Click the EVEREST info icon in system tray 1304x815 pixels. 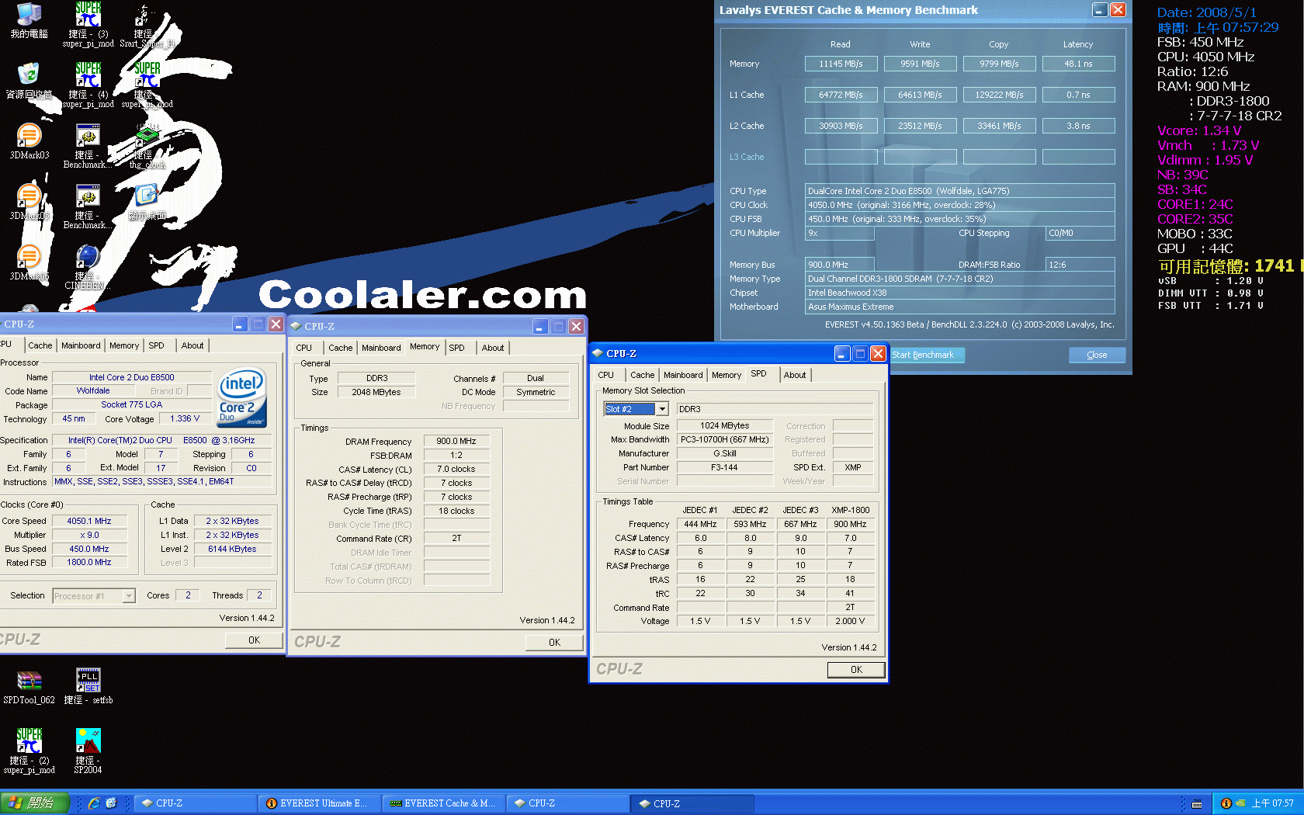pos(1226,803)
